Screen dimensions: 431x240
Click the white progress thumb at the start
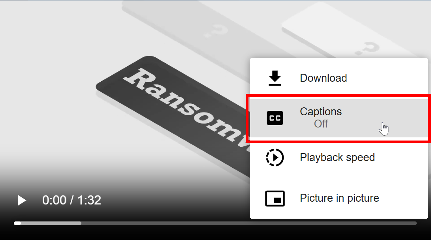(17, 223)
